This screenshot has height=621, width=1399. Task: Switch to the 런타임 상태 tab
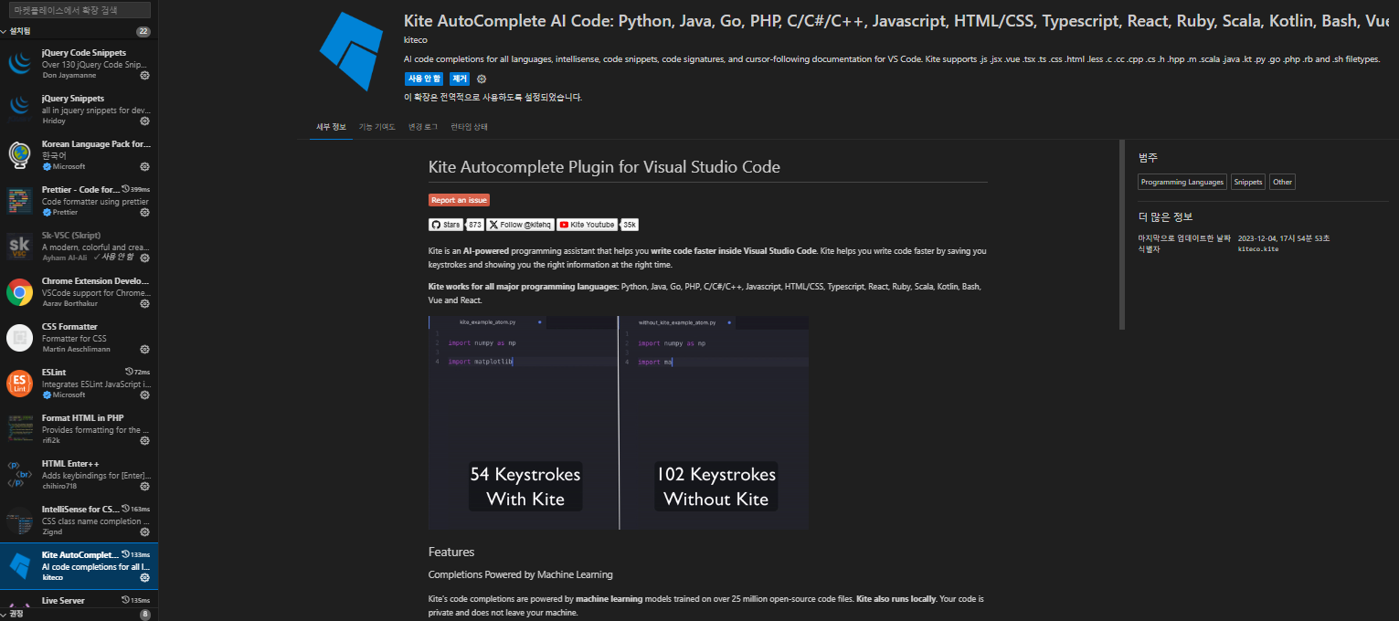point(469,127)
